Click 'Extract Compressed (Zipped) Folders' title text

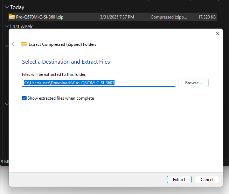click(62, 44)
